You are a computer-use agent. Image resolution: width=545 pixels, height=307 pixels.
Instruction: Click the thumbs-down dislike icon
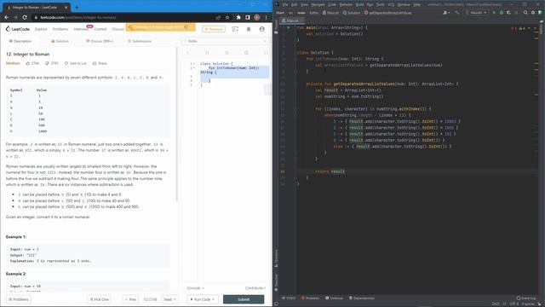pos(47,63)
